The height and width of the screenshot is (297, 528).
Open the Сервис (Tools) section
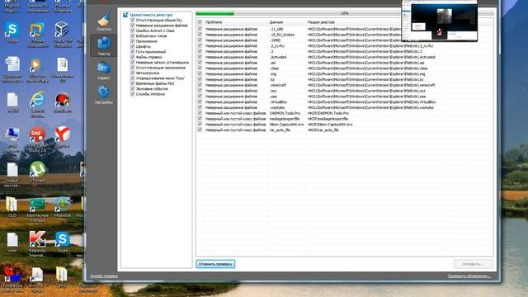click(x=104, y=70)
